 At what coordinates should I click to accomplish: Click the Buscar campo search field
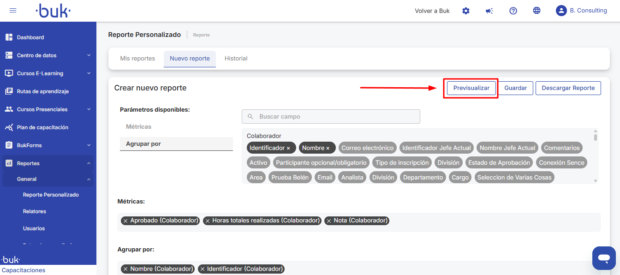(331, 117)
